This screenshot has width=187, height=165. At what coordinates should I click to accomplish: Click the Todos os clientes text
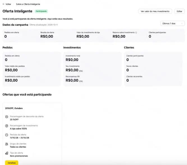[x=18, y=147]
